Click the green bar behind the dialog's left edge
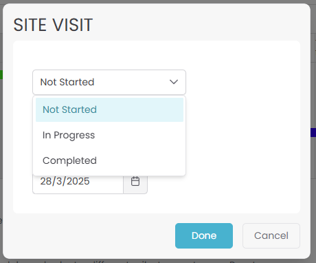This screenshot has height=263, width=316. 1,75
